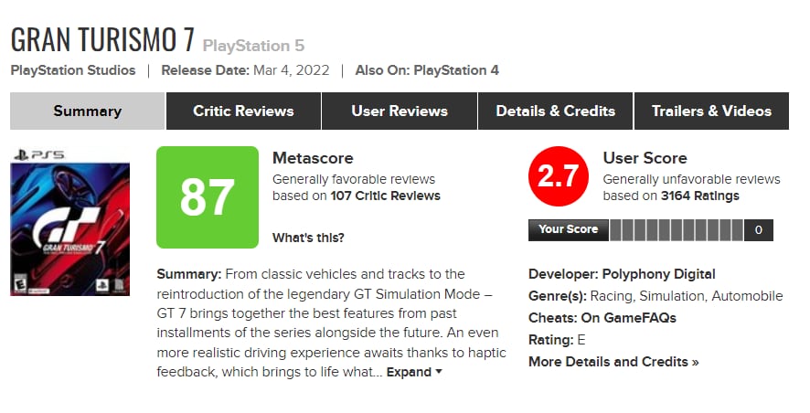Image resolution: width=810 pixels, height=413 pixels.
Task: Open More Details and Credits link
Action: tap(613, 362)
